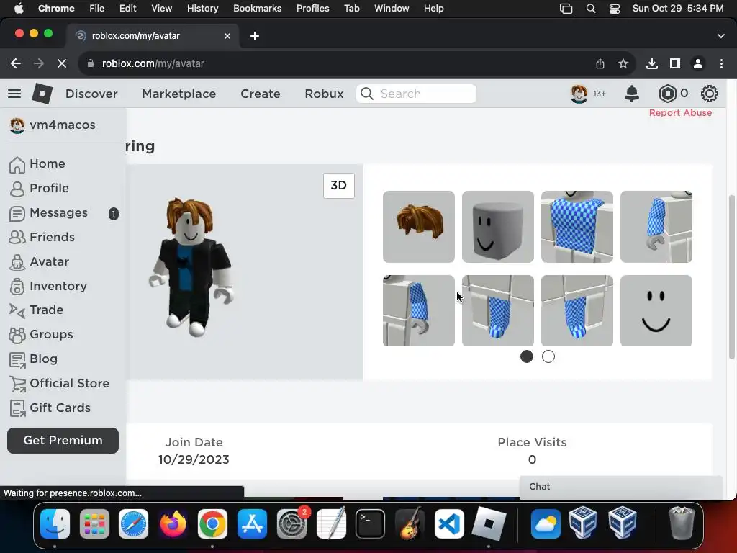The width and height of the screenshot is (737, 553).
Task: Click the vm4macos username link
Action: pyautogui.click(x=63, y=125)
